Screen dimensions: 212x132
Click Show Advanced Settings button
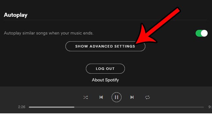coord(105,46)
